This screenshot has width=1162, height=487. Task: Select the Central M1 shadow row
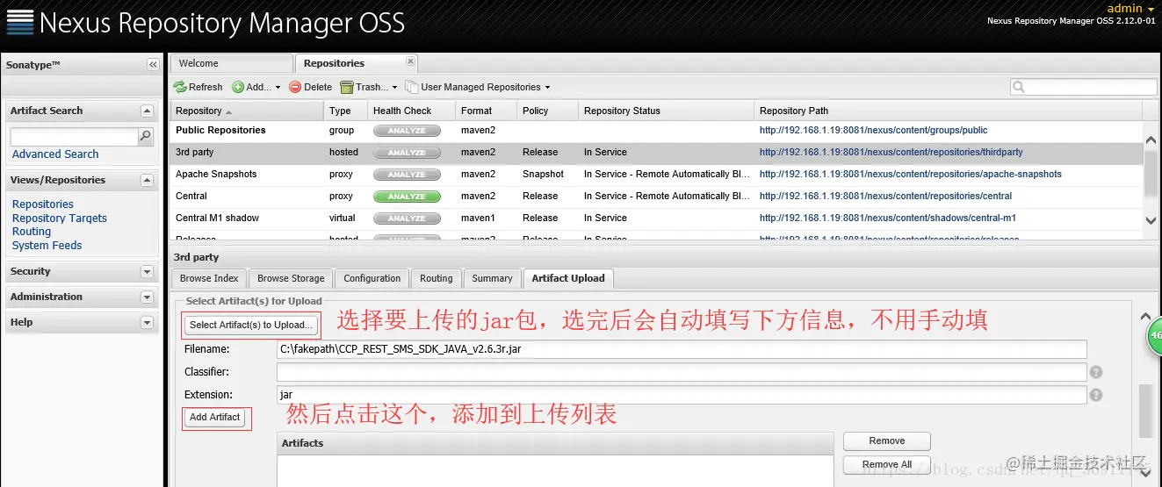point(656,218)
